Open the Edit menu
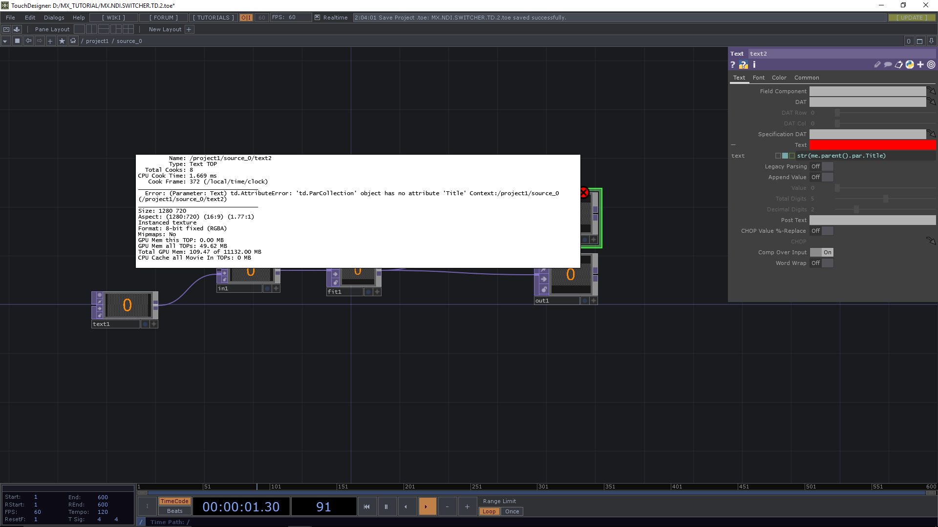The height and width of the screenshot is (527, 938). [x=30, y=18]
